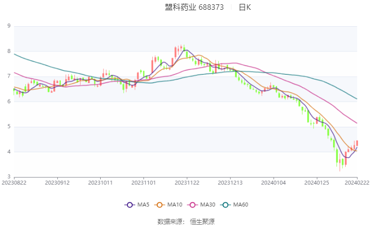Click the chart title 盟科药业 688373
This screenshot has width=372, height=226.
(x=195, y=7)
